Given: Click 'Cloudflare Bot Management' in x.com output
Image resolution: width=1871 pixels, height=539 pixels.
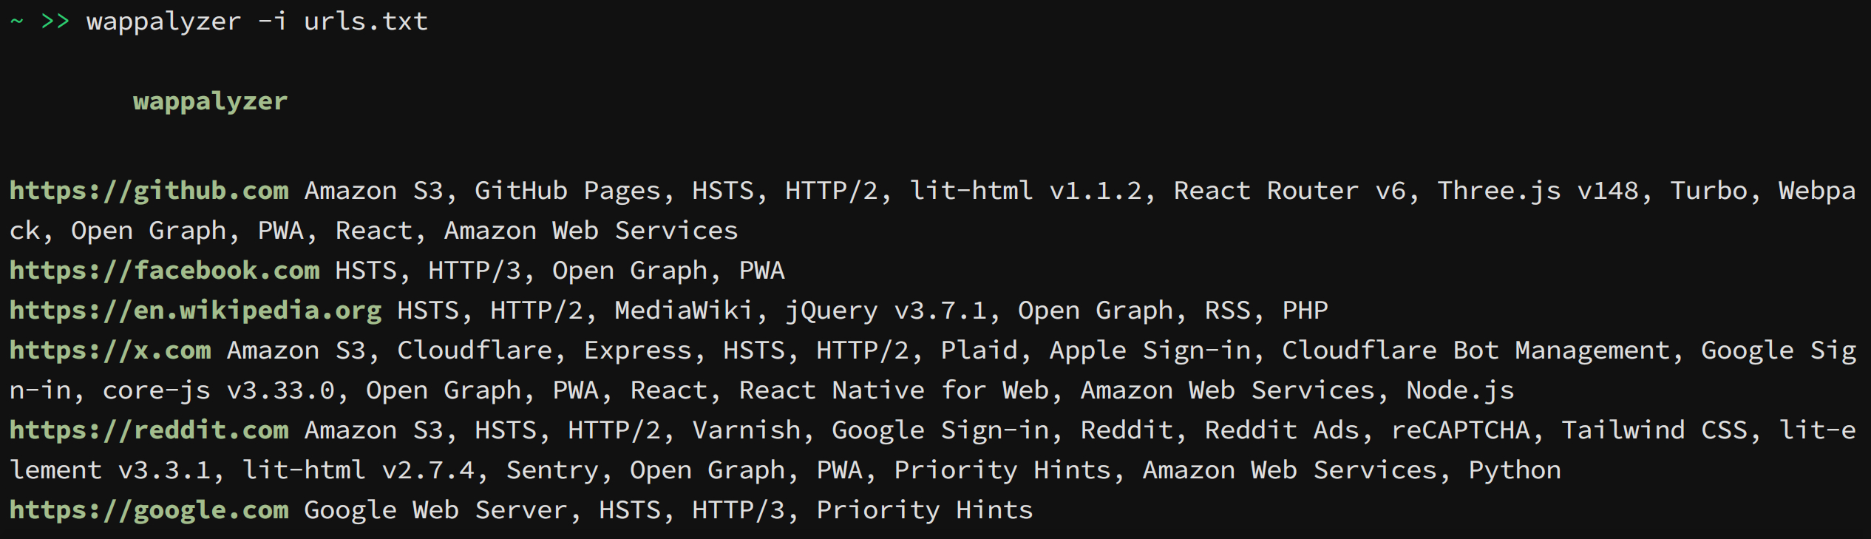Looking at the screenshot, I should [x=1476, y=350].
